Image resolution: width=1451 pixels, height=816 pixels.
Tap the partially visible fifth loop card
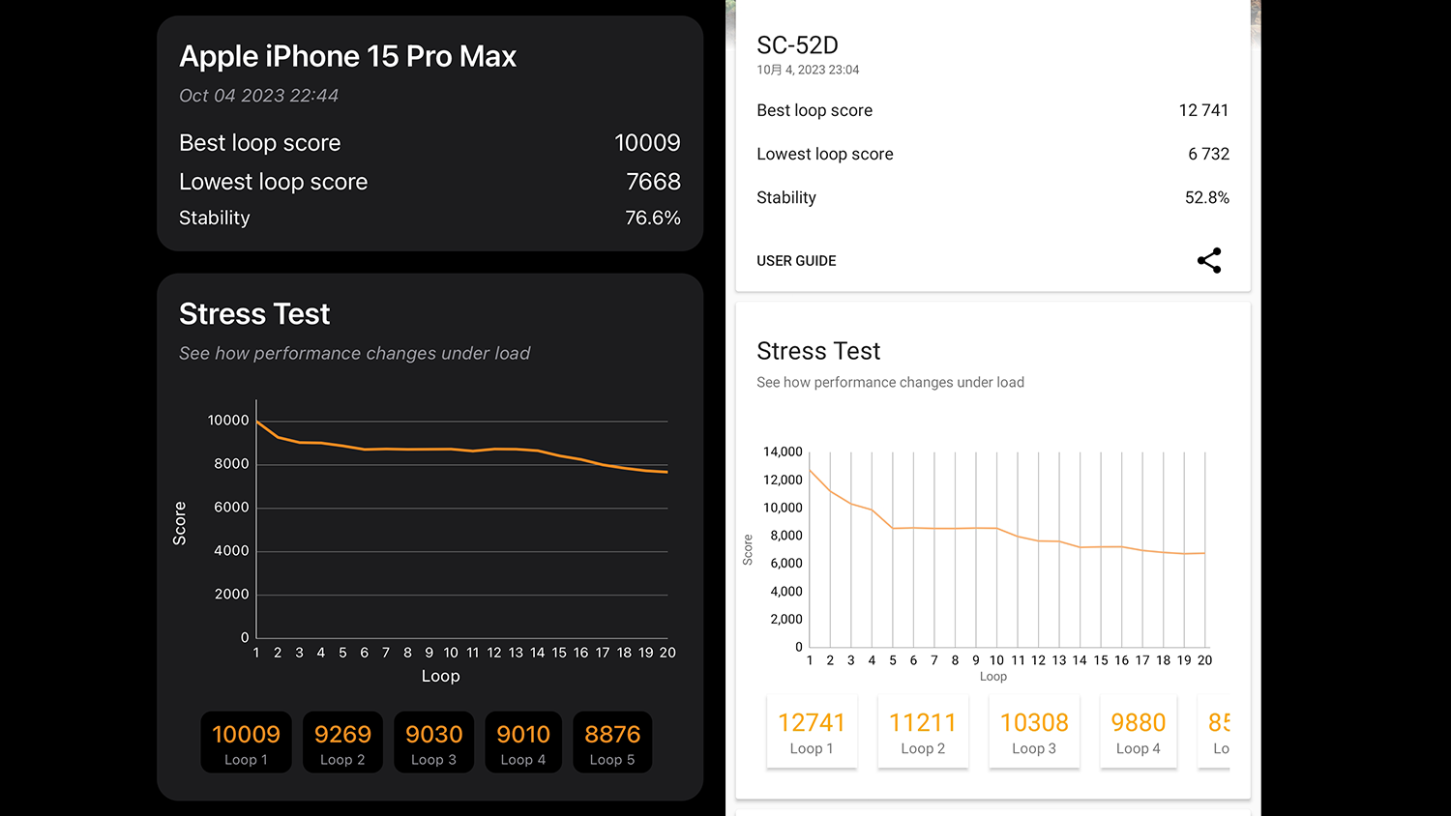click(x=1217, y=732)
